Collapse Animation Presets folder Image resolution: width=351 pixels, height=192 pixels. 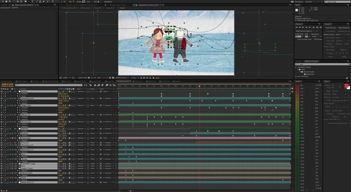(x=296, y=67)
